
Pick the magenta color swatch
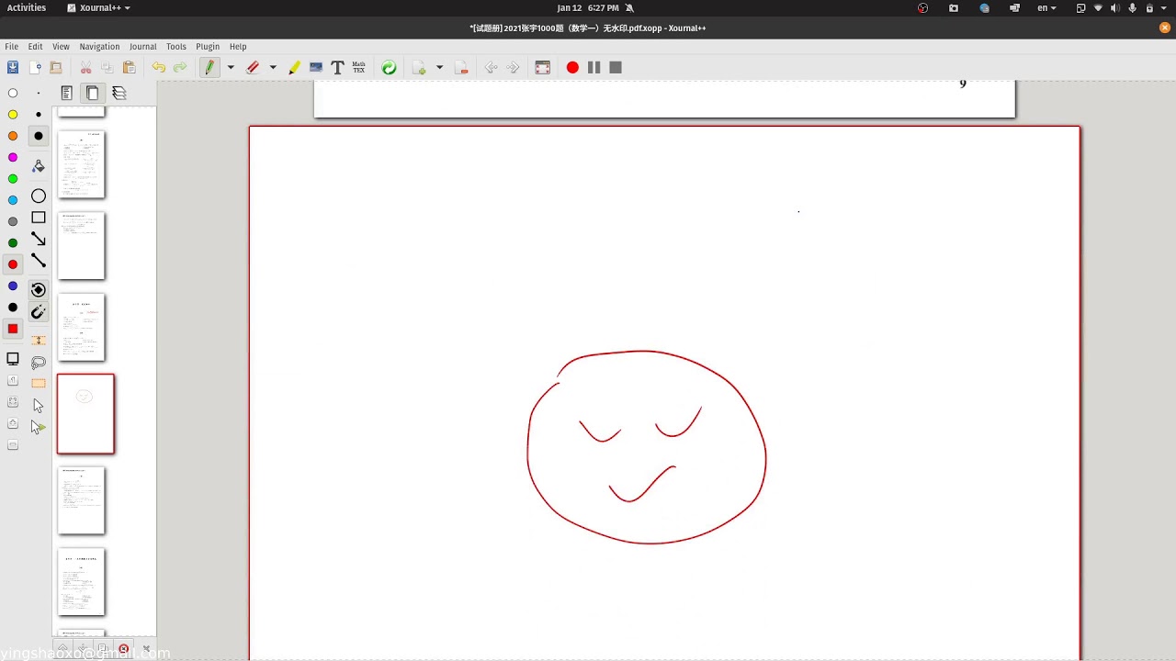point(13,157)
